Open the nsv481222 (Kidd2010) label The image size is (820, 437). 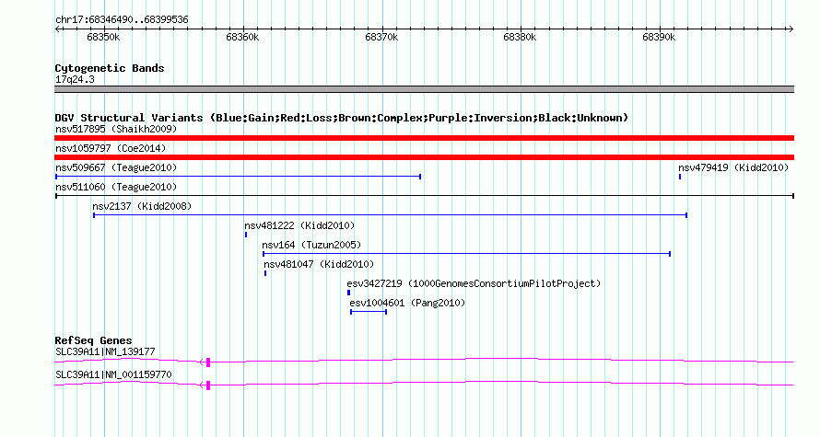299,225
